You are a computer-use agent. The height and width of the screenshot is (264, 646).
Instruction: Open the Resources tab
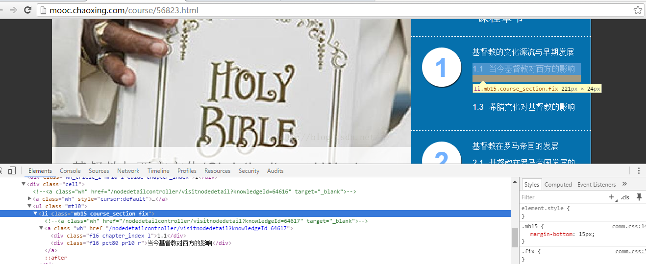[x=217, y=171]
